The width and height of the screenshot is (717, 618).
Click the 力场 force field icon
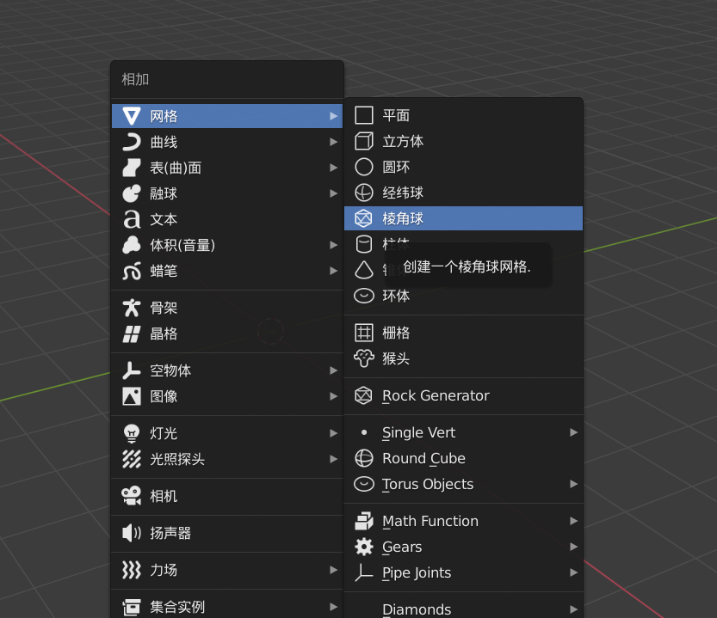tap(131, 570)
